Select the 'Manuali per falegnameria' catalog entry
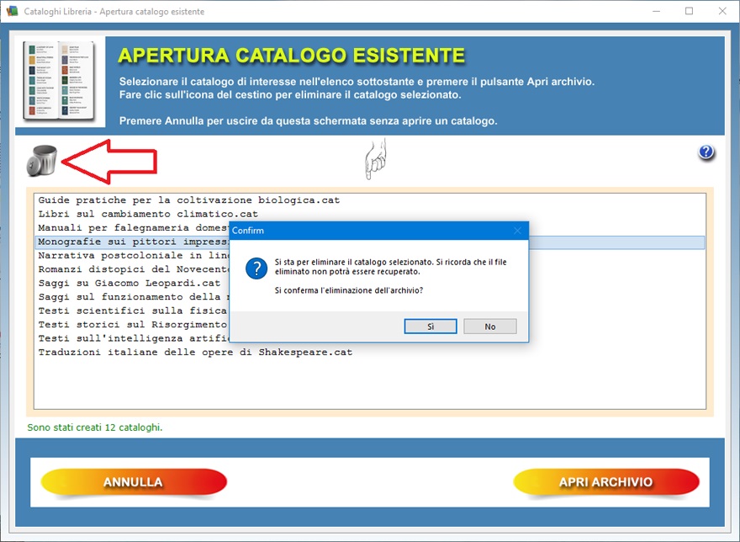 pos(132,228)
